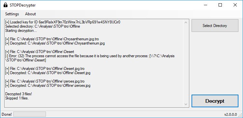243x118 pixels.
Task: Click the Done! status label
Action: pos(7,114)
